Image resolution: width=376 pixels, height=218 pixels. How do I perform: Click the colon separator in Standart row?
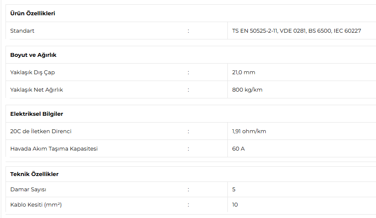point(188,31)
